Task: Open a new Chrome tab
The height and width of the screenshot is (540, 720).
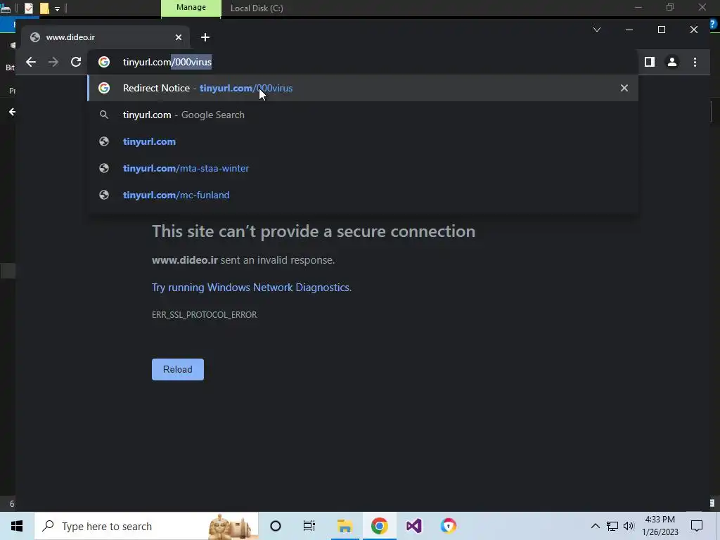Action: (205, 37)
